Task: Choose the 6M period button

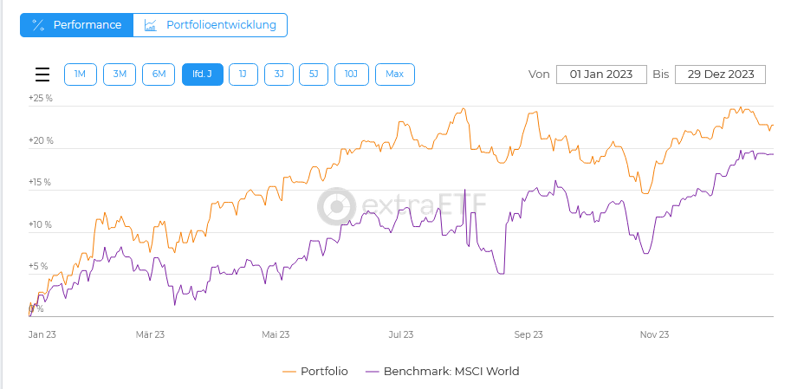Action: tap(159, 75)
